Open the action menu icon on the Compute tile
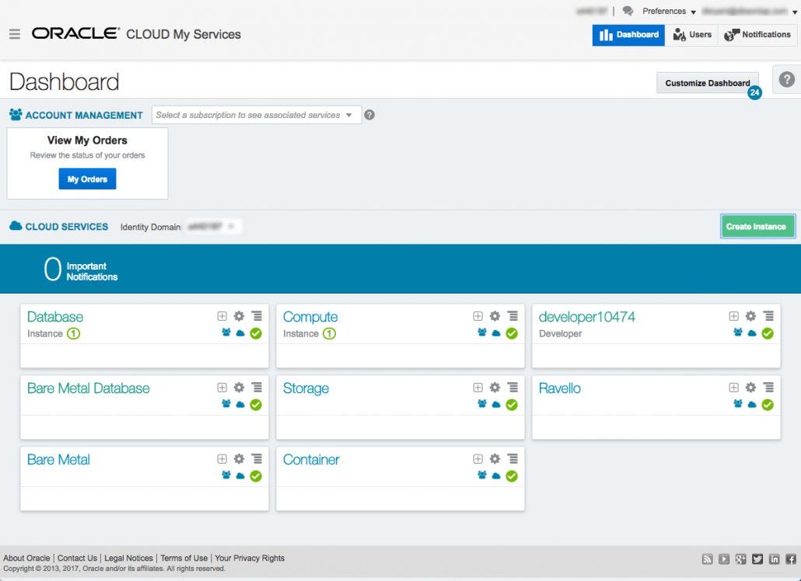Screen dimensions: 801x581 click(513, 316)
